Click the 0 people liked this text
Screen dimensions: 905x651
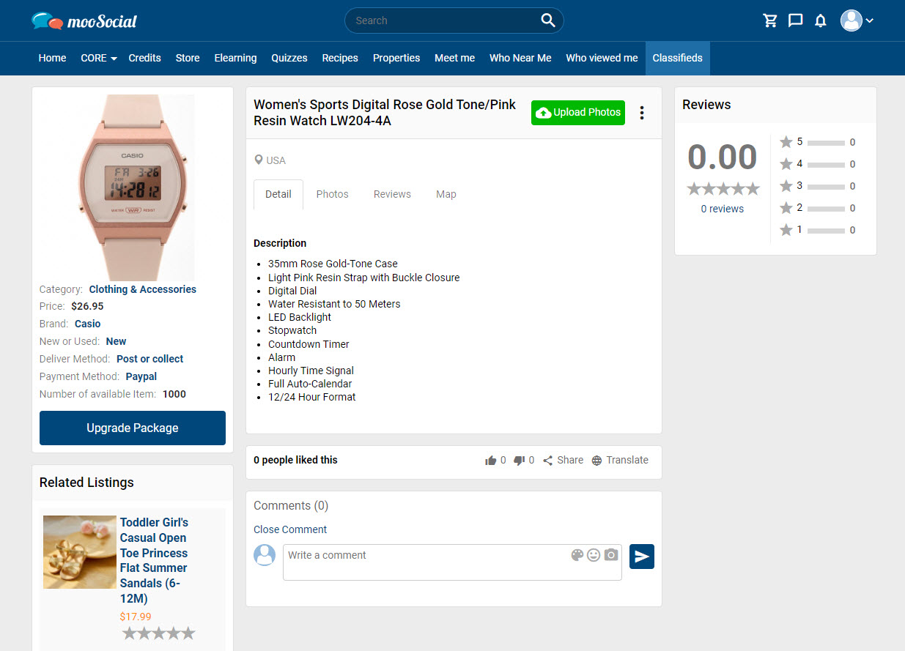(x=295, y=460)
